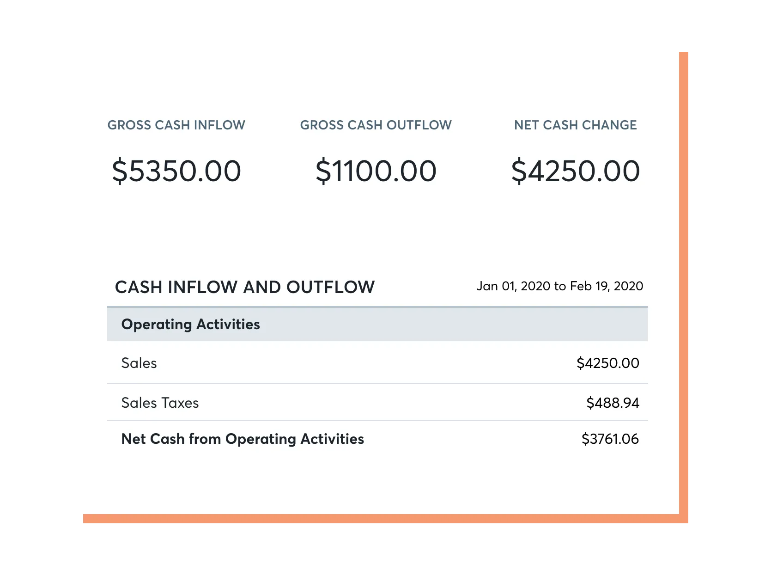Viewport: 765px width, 564px height.
Task: Select Net Cash from Operating Activities row
Action: click(243, 439)
